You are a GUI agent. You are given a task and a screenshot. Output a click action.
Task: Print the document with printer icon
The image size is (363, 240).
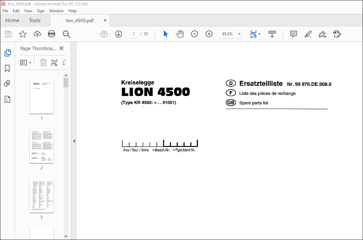click(x=52, y=34)
